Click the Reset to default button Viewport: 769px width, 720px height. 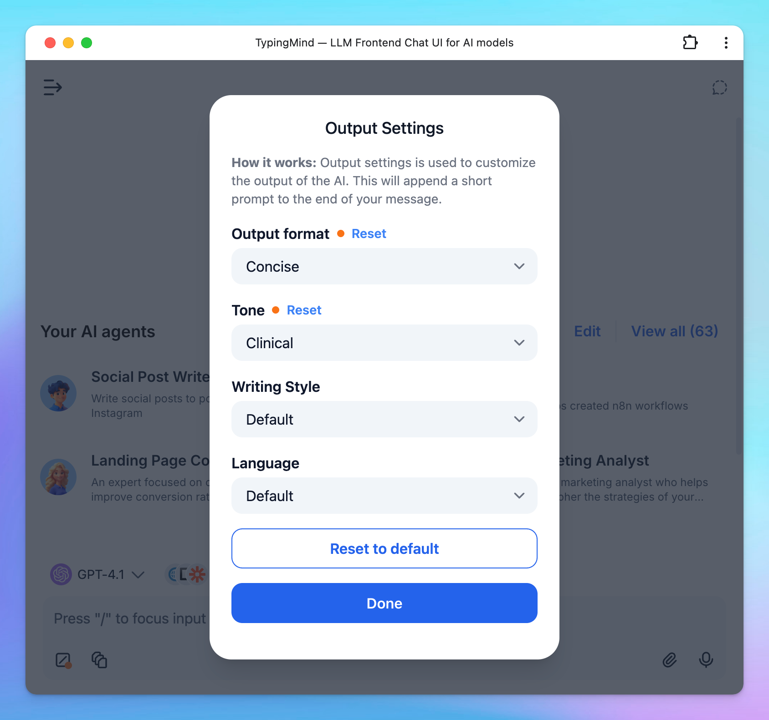click(384, 548)
